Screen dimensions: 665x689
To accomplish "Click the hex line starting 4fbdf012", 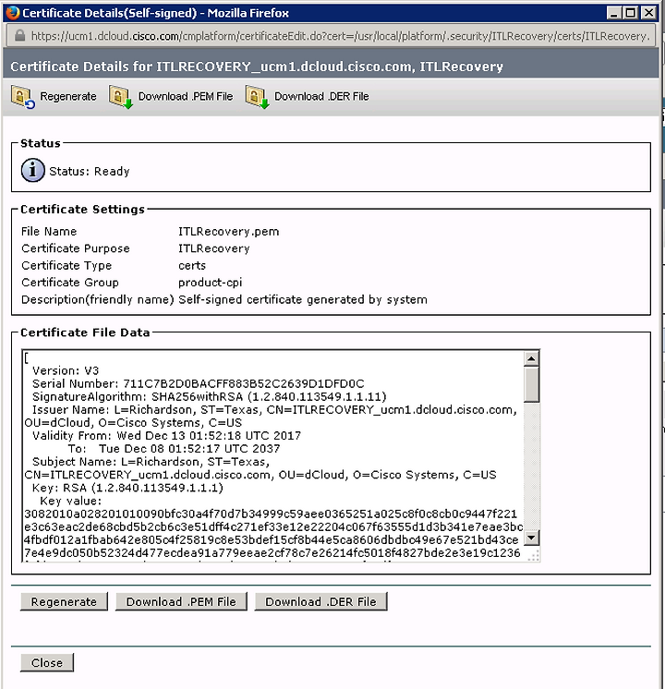I will pyautogui.click(x=272, y=539).
